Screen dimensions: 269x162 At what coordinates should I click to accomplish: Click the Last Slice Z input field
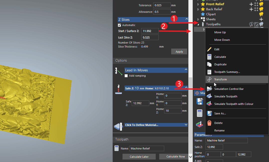point(150,37)
